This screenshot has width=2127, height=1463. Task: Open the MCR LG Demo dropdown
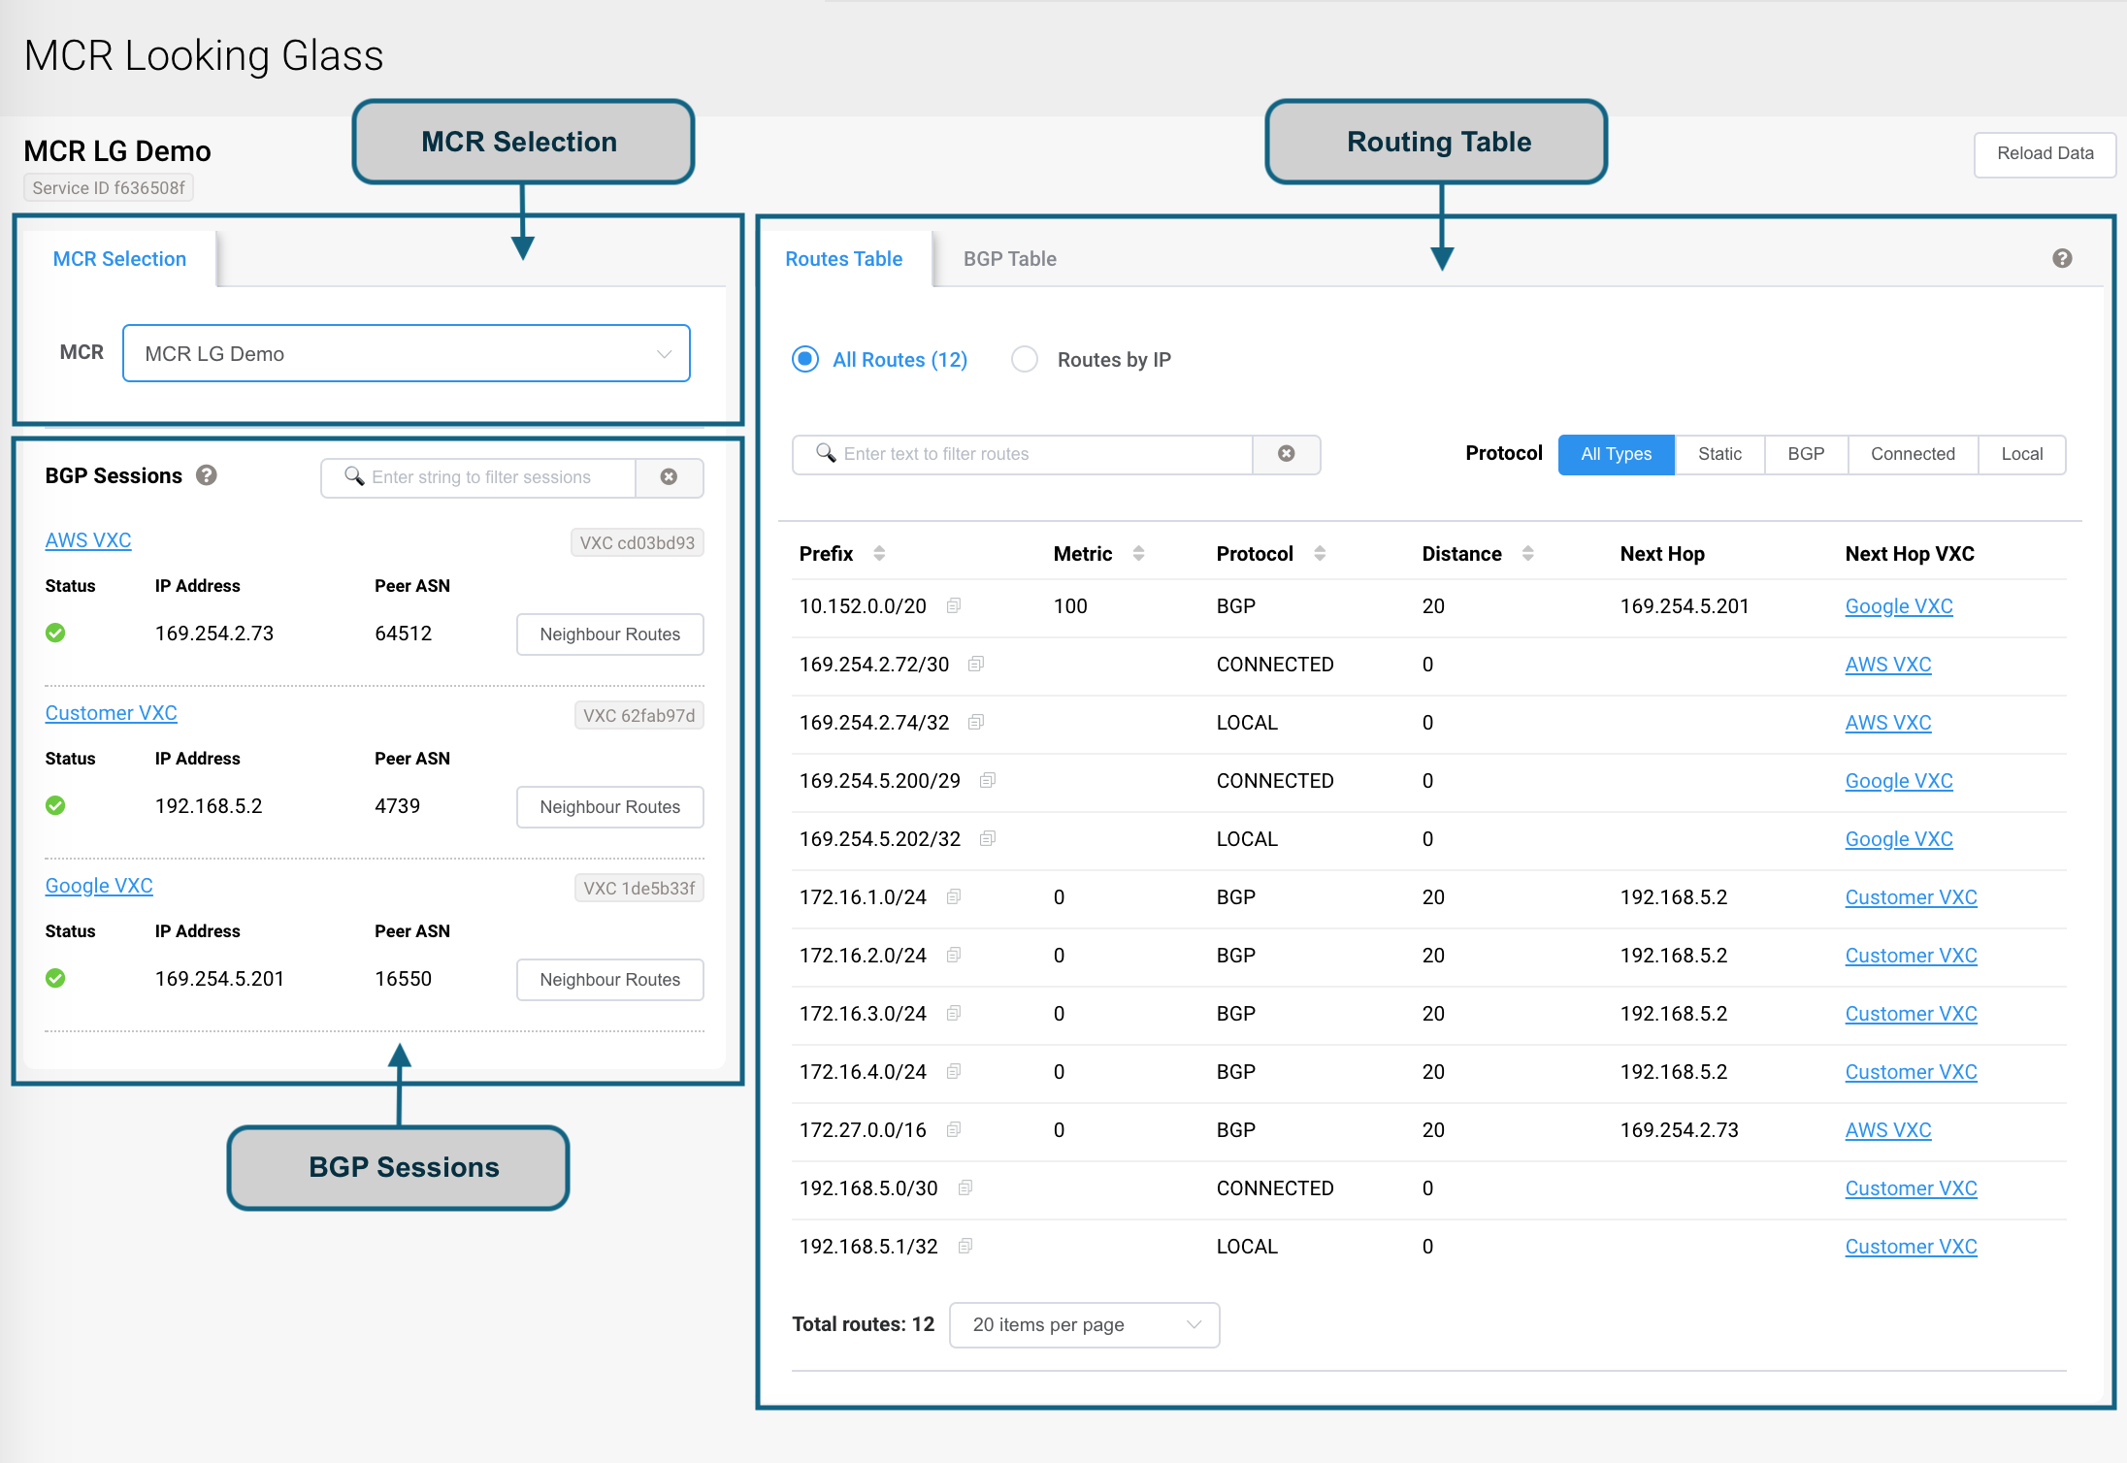coord(406,353)
